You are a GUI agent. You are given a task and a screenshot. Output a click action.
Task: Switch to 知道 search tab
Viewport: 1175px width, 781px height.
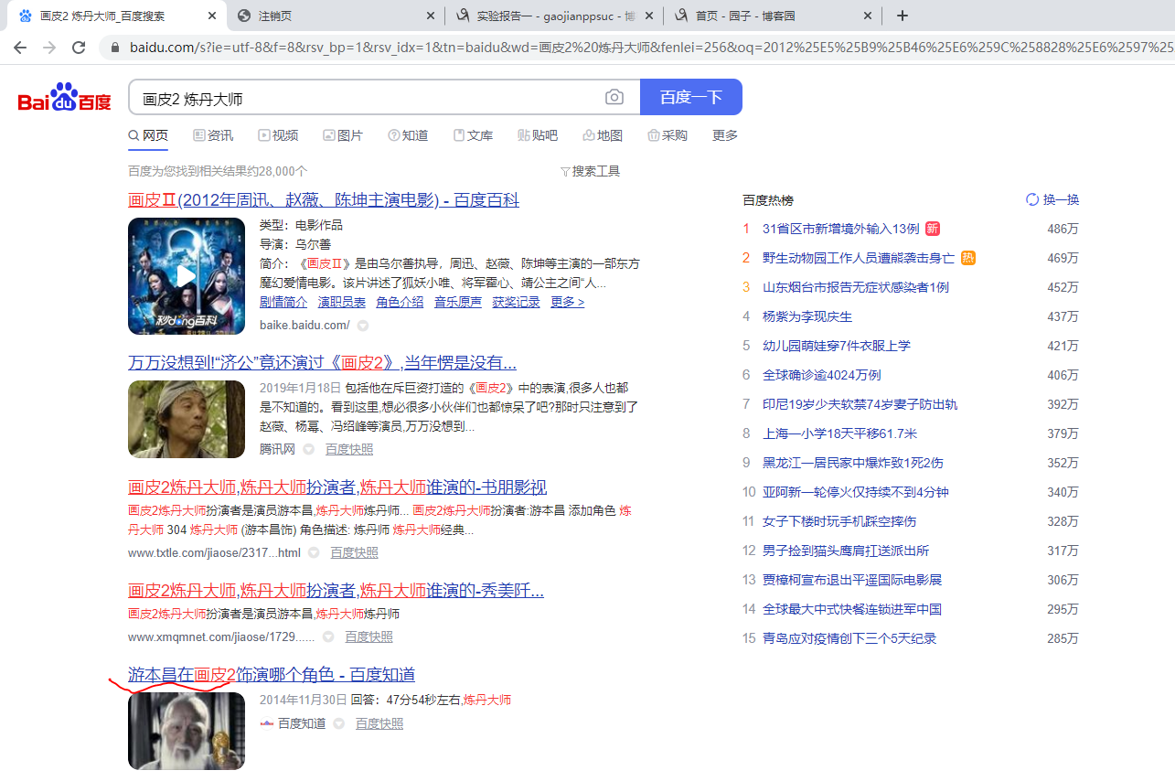click(408, 135)
